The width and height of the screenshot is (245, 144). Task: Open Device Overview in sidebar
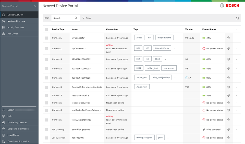pyautogui.click(x=19, y=15)
